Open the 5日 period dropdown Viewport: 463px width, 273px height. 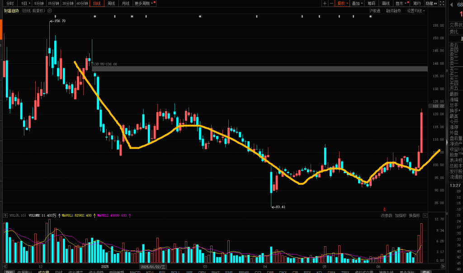(x=26, y=3)
